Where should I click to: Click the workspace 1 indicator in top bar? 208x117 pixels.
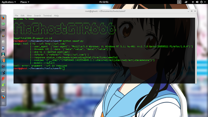pyautogui.click(x=179, y=2)
